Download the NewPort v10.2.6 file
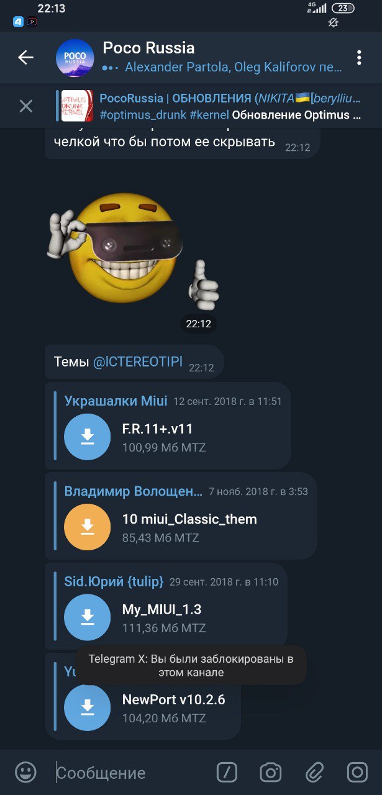 [x=88, y=707]
